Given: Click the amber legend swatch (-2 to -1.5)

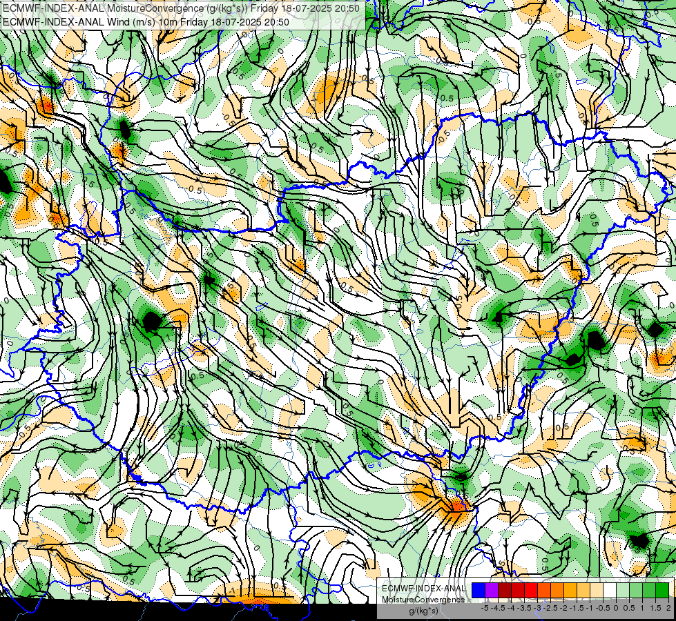Looking at the screenshot, I should pos(570,591).
